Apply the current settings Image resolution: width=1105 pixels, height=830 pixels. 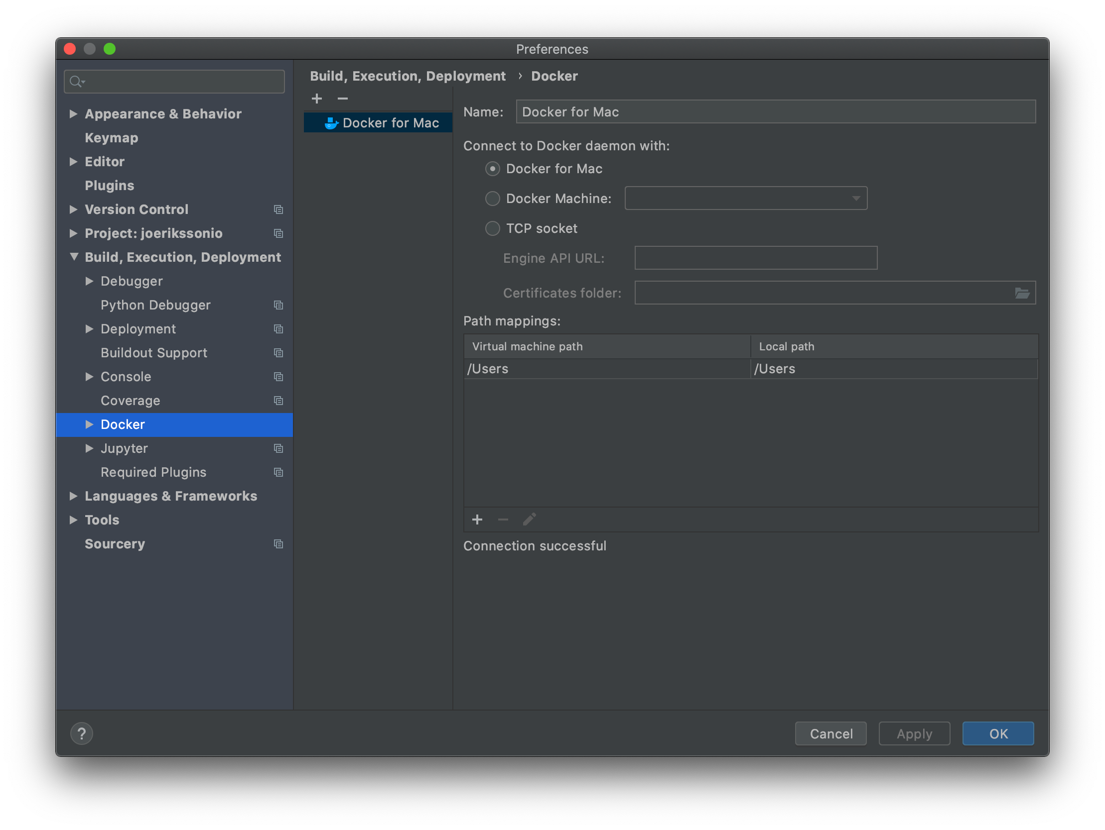pos(914,733)
